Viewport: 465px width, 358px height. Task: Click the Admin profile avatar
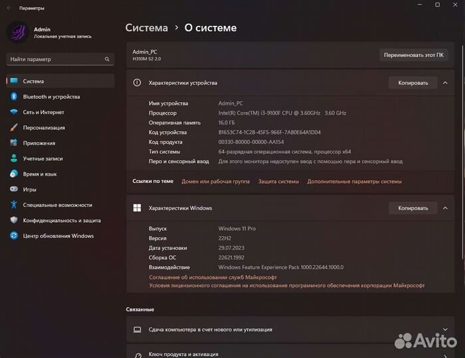click(18, 32)
